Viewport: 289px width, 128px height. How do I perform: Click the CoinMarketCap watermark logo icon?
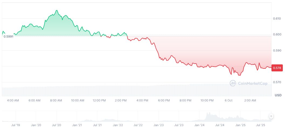click(x=233, y=83)
